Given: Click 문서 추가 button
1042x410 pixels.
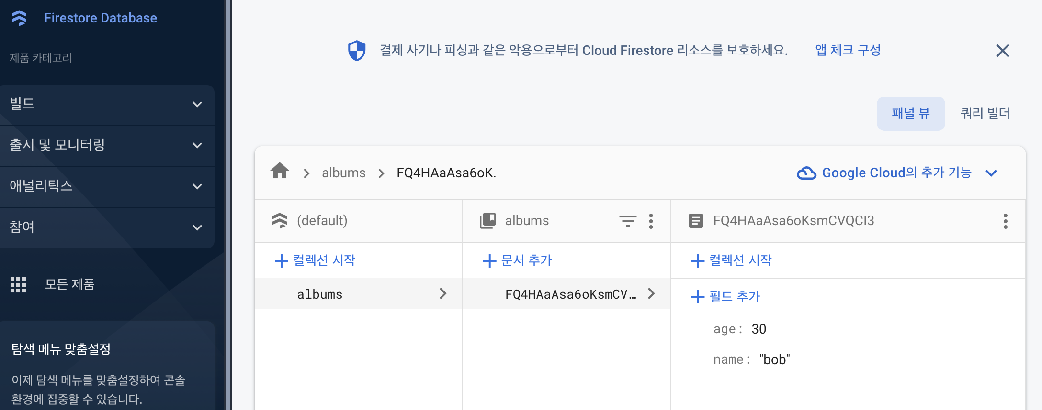Looking at the screenshot, I should (517, 260).
